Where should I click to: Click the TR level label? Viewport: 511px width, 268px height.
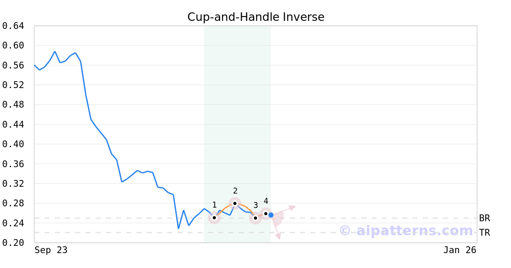(x=484, y=233)
